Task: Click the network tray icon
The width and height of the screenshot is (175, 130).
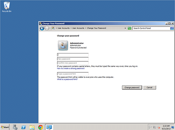Action: click(x=154, y=127)
